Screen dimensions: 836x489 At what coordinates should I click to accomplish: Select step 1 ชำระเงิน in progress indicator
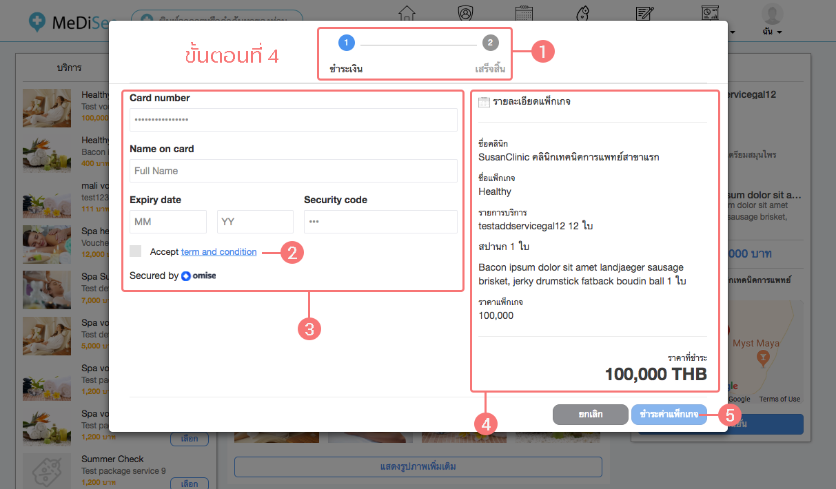pos(346,43)
